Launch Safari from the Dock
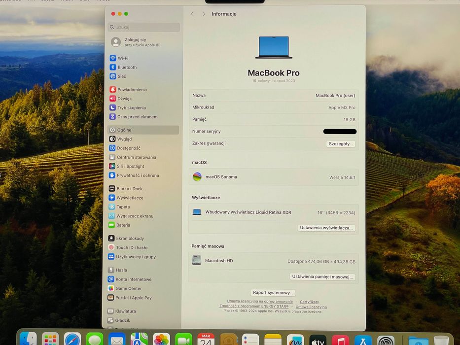 click(72, 340)
